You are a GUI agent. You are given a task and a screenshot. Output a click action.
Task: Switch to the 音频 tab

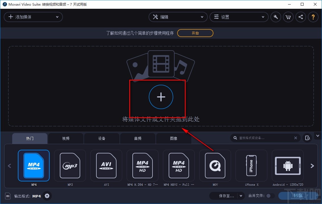[x=137, y=138]
